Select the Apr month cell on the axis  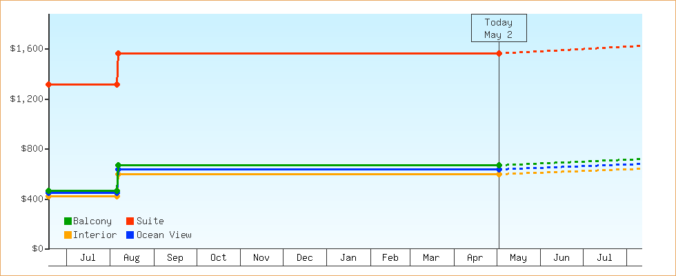coord(475,257)
